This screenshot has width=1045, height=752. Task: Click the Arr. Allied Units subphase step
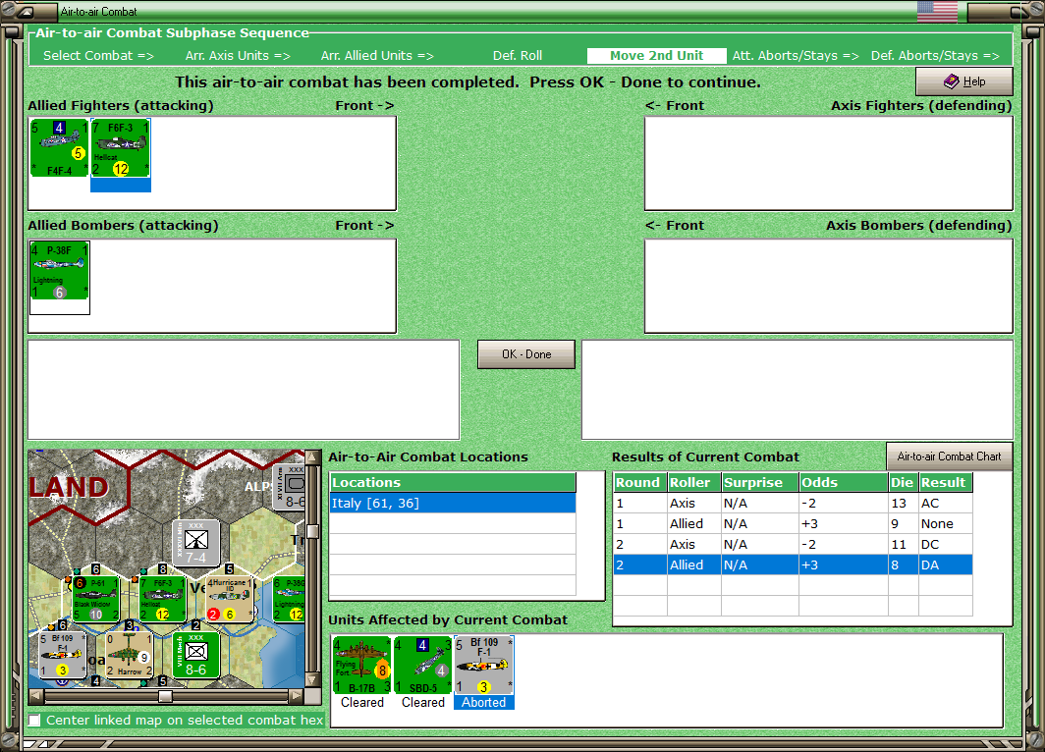coord(377,56)
